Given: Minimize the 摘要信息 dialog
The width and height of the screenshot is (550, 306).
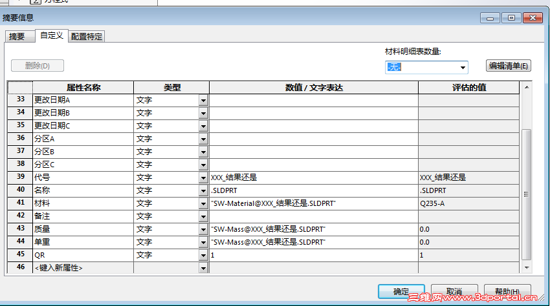Looking at the screenshot, I should 490,18.
